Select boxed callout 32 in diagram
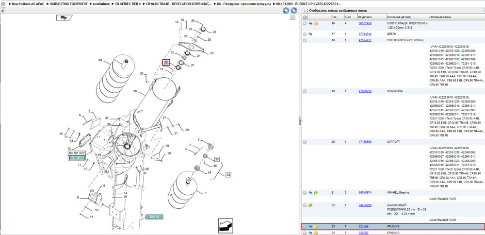 point(114,145)
